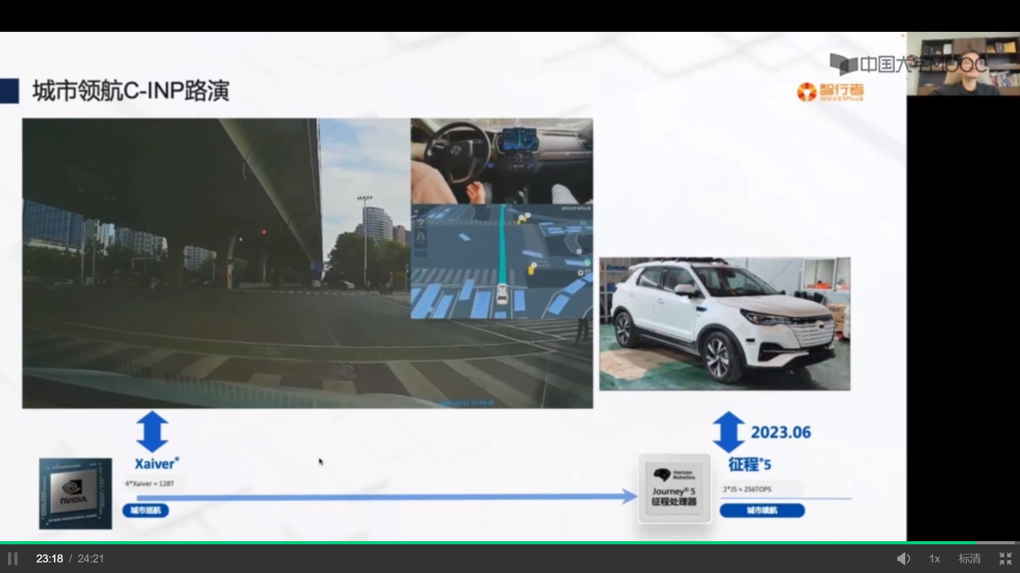1020x573 pixels.
Task: Click the blue double arrow beside 2023.06
Action: coord(728,432)
